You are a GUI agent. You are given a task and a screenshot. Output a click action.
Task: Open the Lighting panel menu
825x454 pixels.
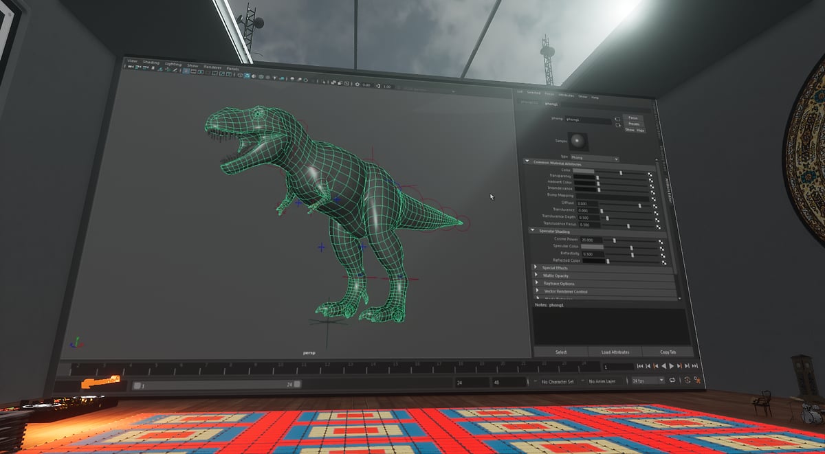(173, 64)
